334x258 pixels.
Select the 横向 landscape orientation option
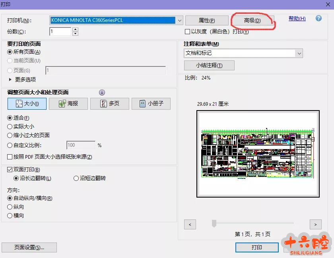pos(10,215)
